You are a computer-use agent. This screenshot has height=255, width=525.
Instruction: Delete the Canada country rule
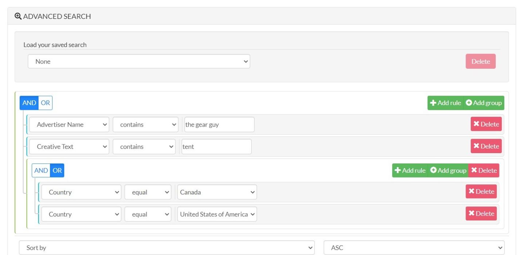click(x=481, y=192)
